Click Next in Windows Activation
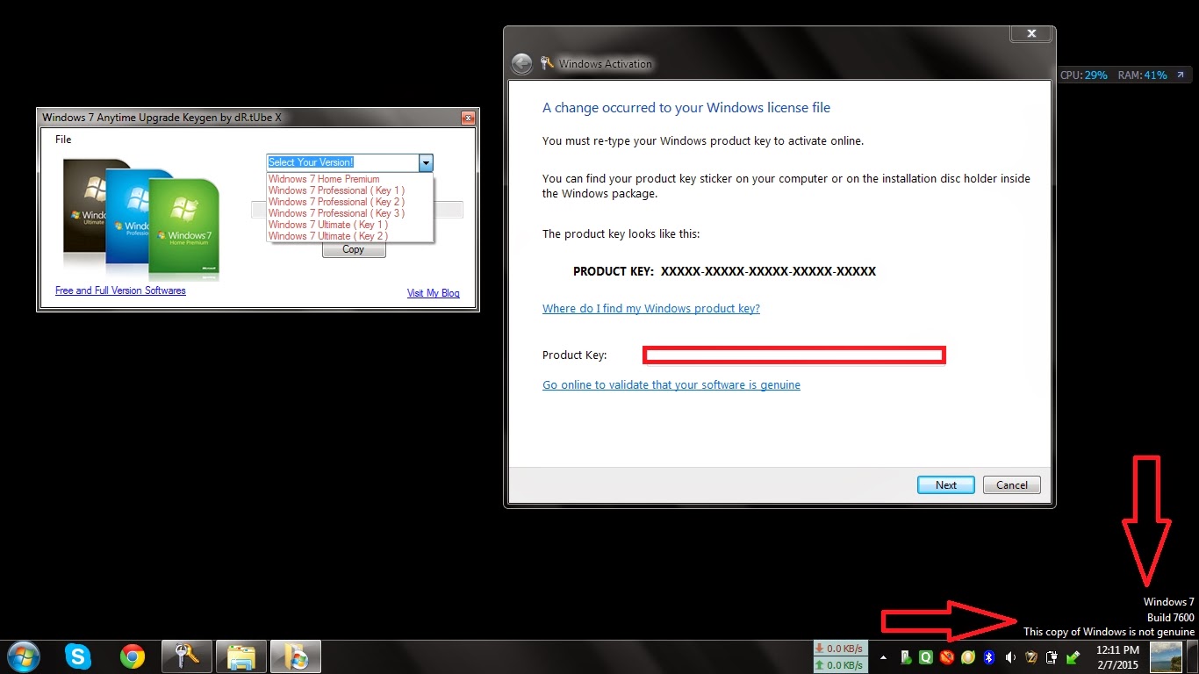Screen dimensions: 1199x674 pyautogui.click(x=945, y=484)
